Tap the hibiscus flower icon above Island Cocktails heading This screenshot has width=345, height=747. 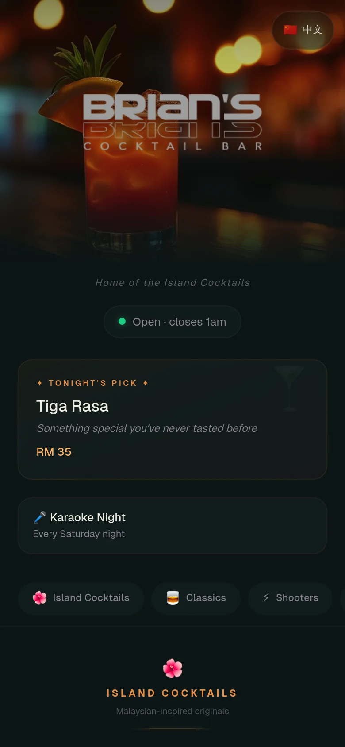(x=172, y=668)
